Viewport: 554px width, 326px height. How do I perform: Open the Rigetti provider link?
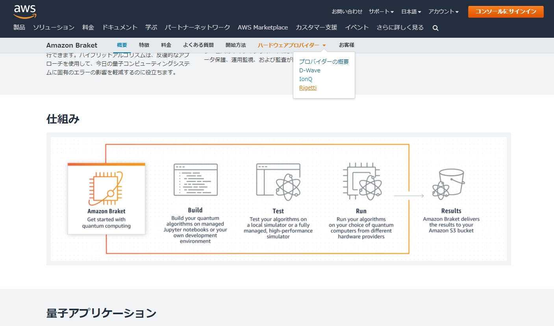[x=308, y=87]
